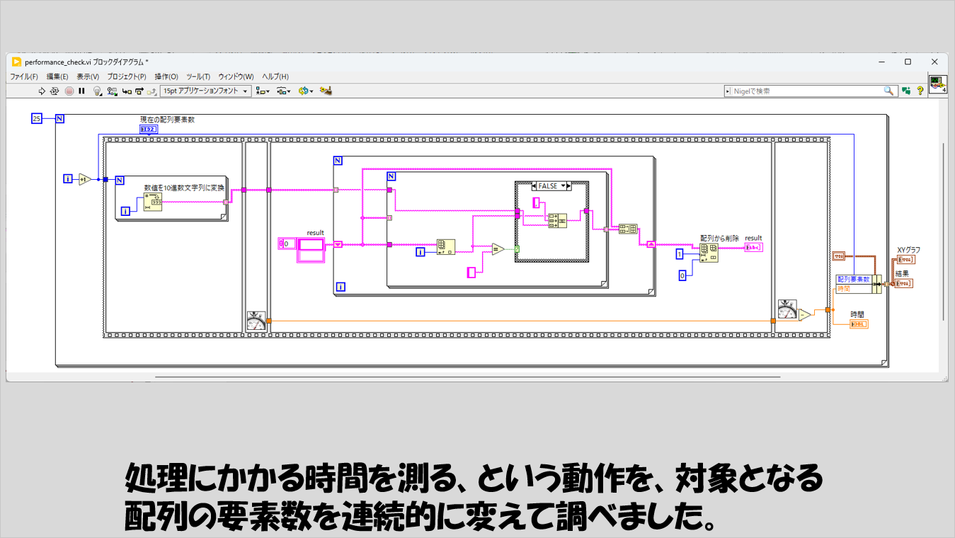Click the Step Over button
955x538 pixels.
coord(139,91)
